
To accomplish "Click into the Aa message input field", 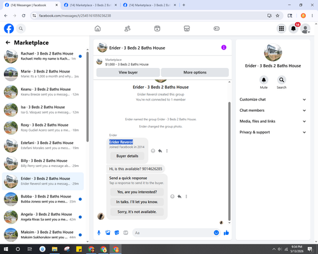I will 173,233.
